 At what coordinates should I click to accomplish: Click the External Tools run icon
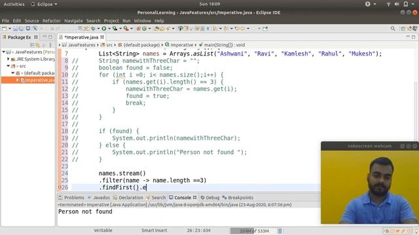pos(126,29)
